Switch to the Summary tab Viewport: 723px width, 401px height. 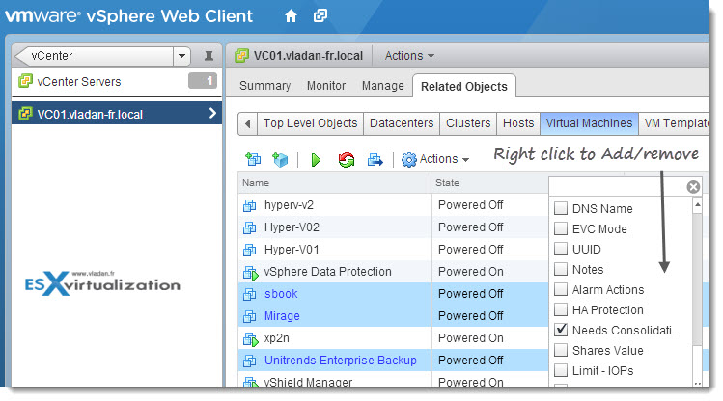pyautogui.click(x=264, y=86)
